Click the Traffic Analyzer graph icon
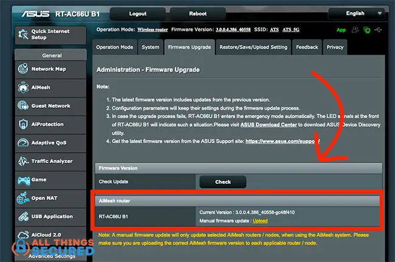The image size is (395, 262). tap(23, 161)
